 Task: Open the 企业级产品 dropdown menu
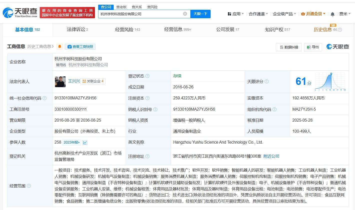coord(284,14)
